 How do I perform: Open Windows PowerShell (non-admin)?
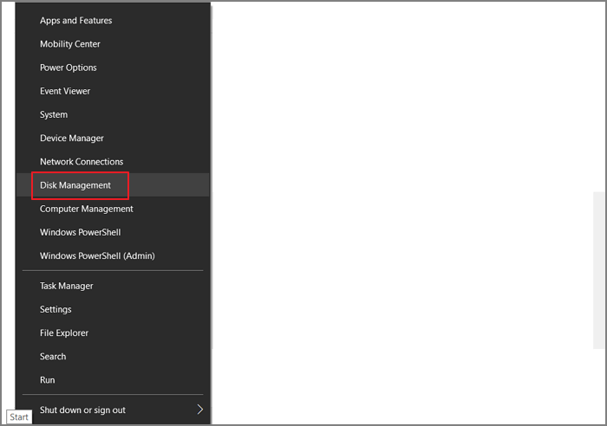coord(80,232)
